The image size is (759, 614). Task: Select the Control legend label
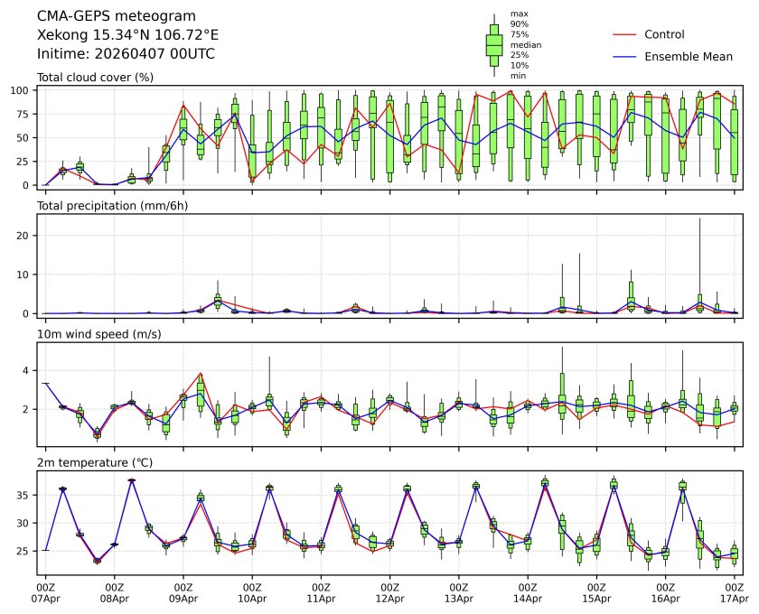[664, 34]
